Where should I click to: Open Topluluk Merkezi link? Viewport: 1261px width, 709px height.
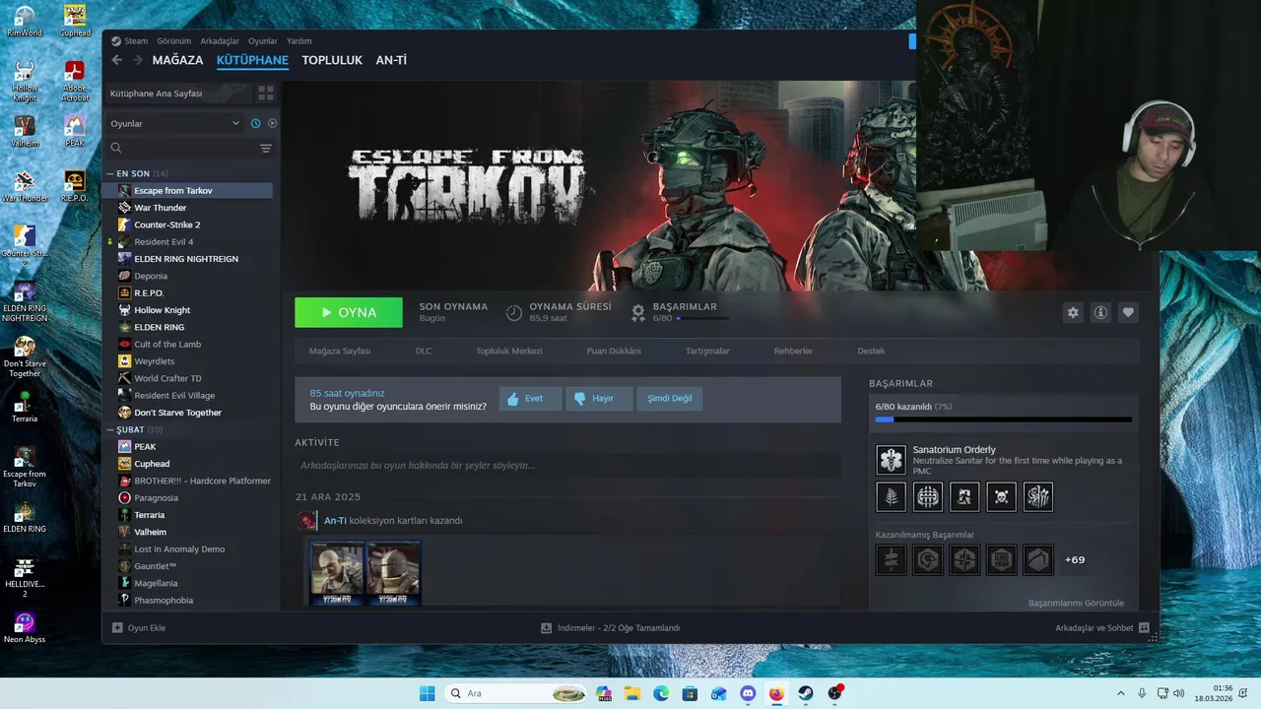pyautogui.click(x=509, y=351)
